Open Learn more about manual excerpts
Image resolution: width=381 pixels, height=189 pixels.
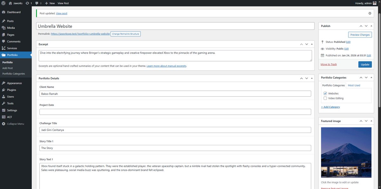point(166,66)
